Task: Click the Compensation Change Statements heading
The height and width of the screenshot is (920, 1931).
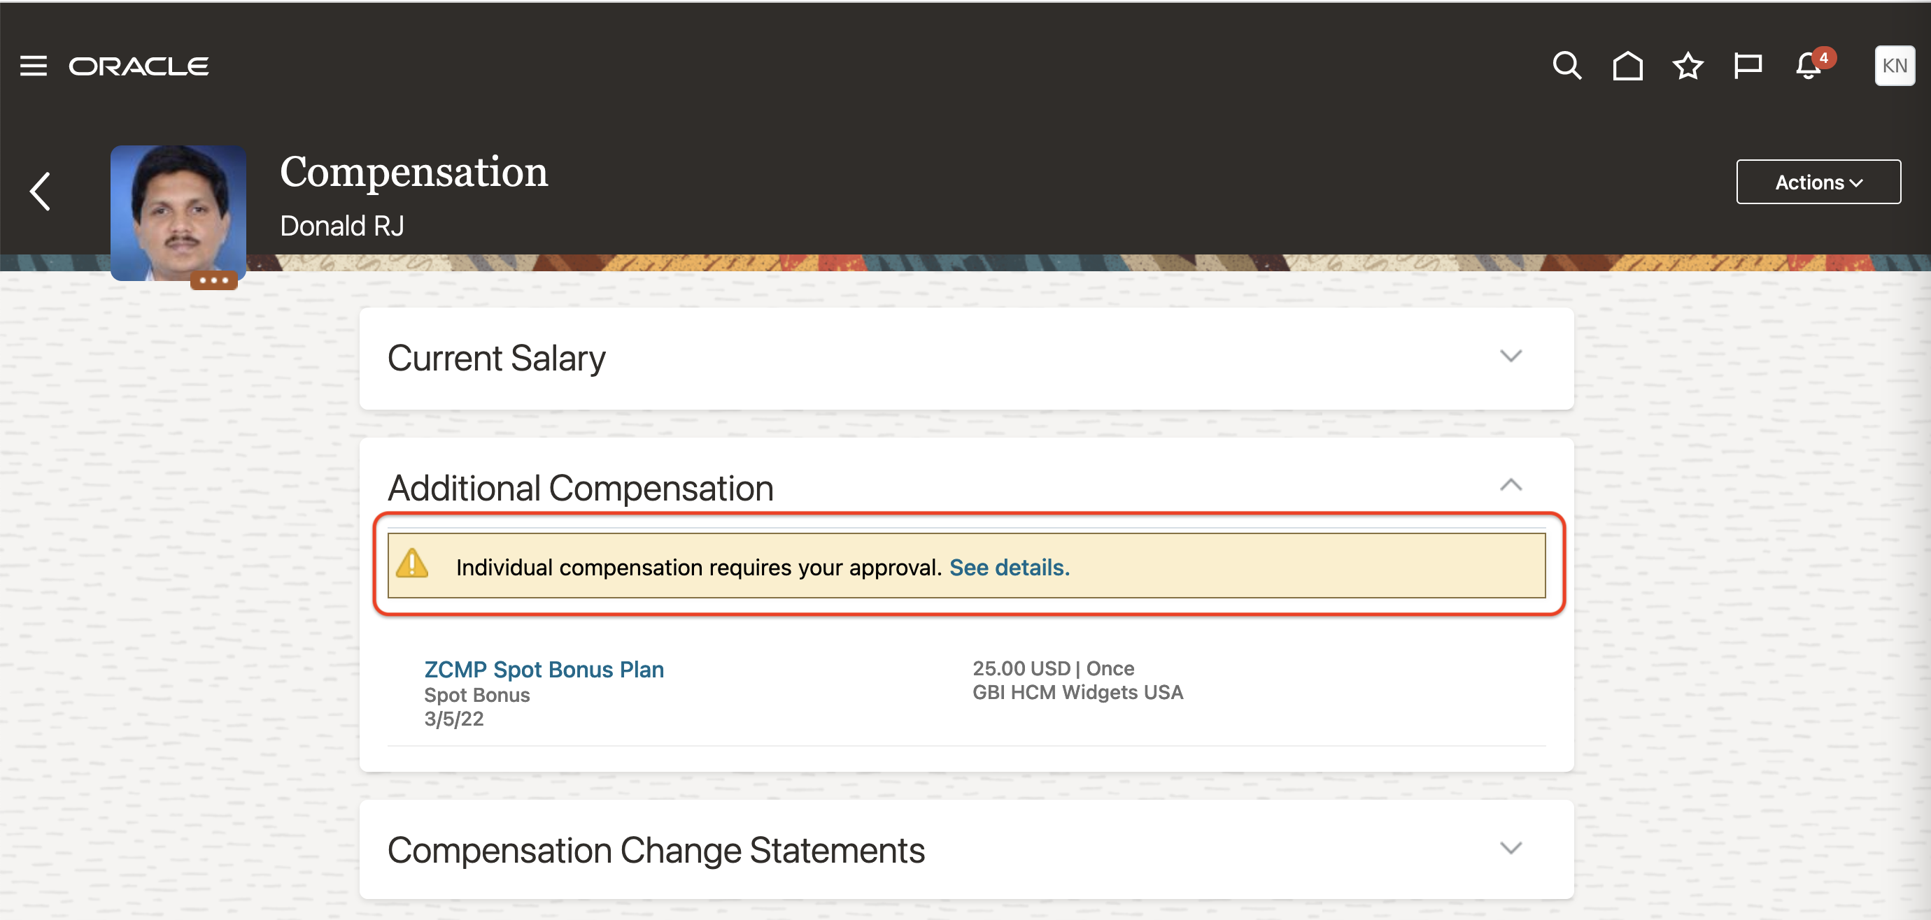Action: (x=656, y=850)
